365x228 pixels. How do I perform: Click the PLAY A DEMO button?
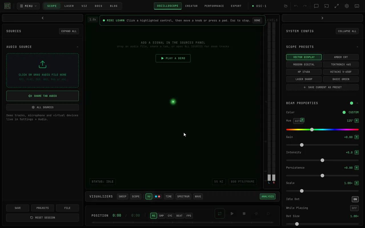click(x=173, y=58)
